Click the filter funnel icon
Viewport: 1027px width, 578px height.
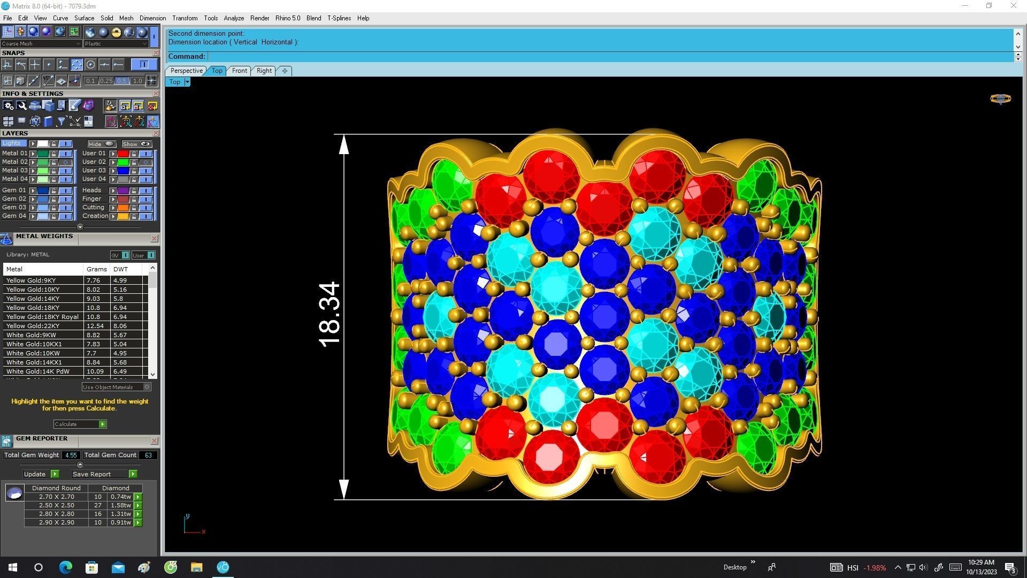point(61,121)
